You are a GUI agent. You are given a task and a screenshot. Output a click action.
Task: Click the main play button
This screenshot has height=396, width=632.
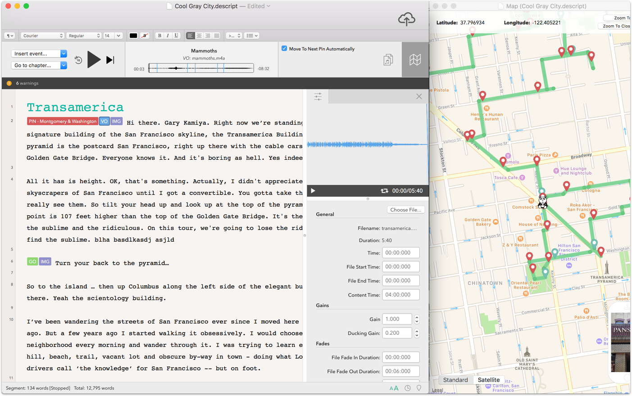pyautogui.click(x=94, y=59)
